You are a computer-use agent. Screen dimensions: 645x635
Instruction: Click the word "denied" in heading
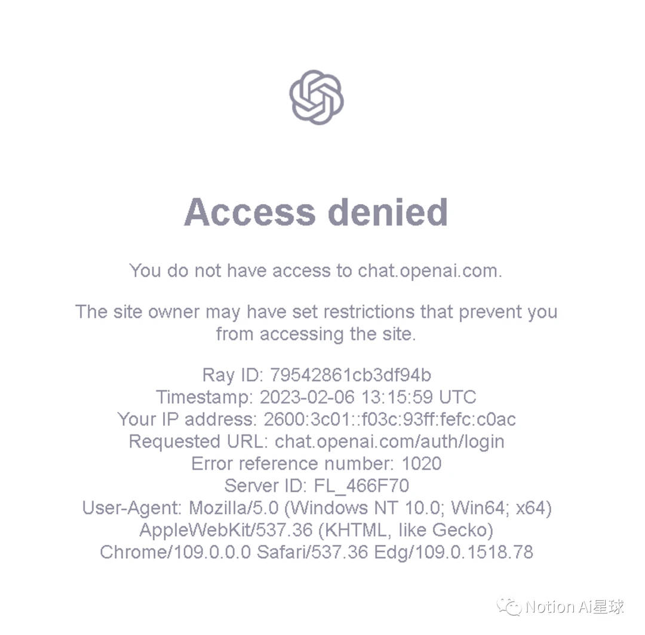tap(388, 212)
